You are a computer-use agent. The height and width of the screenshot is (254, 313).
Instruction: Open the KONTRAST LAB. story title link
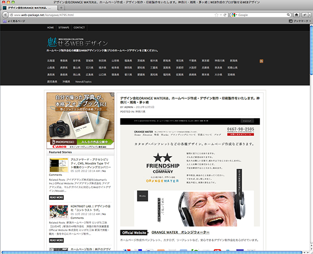90,208
